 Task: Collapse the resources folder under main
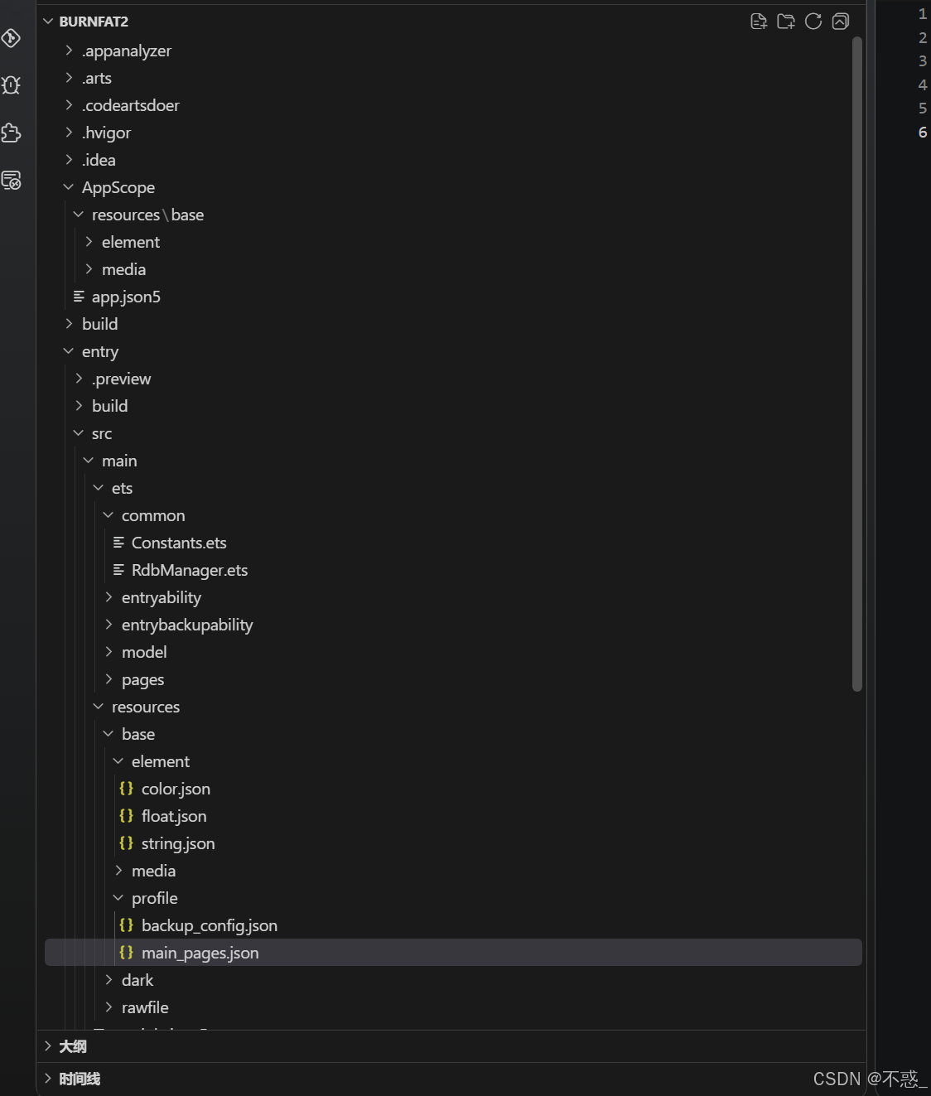(99, 707)
